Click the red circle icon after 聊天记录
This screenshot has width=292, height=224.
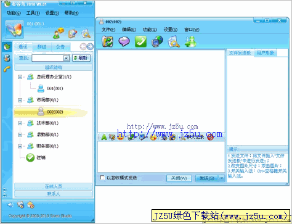210,137
